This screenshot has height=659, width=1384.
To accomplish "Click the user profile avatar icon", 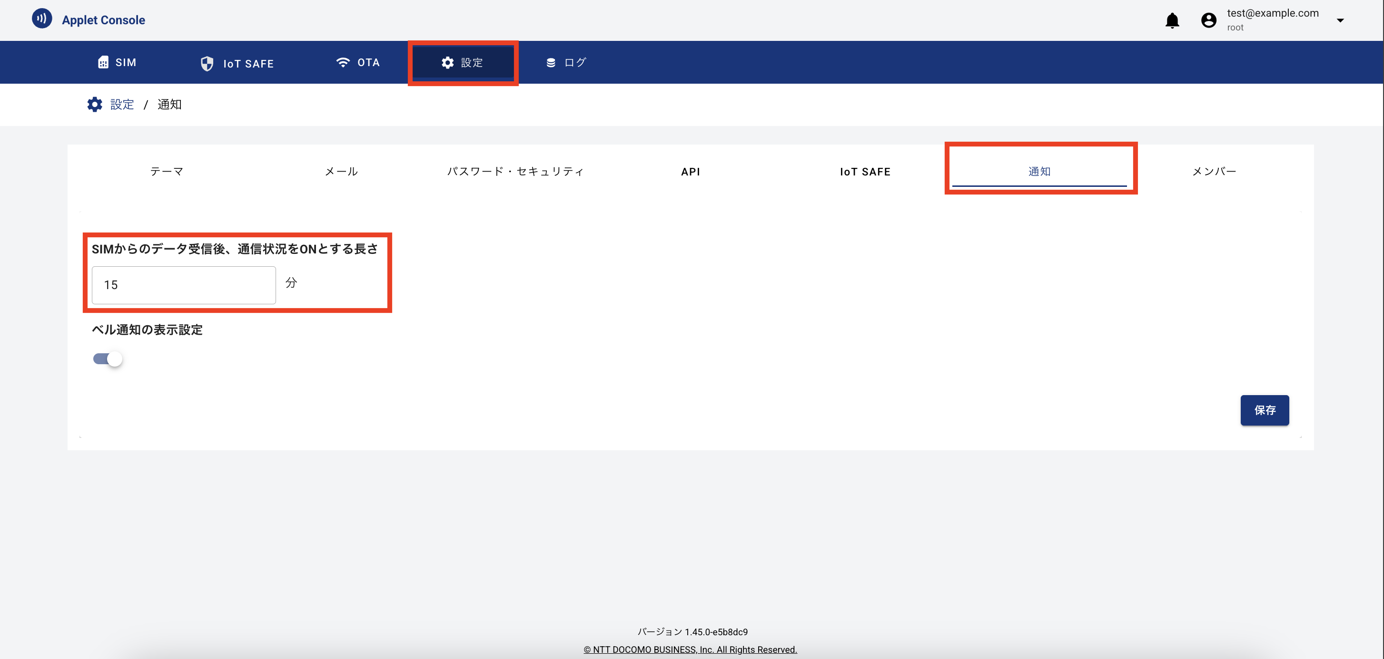I will (1208, 20).
